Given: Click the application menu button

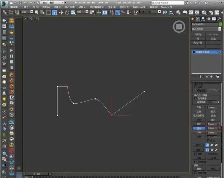Looking at the screenshot, I should coord(5,4).
